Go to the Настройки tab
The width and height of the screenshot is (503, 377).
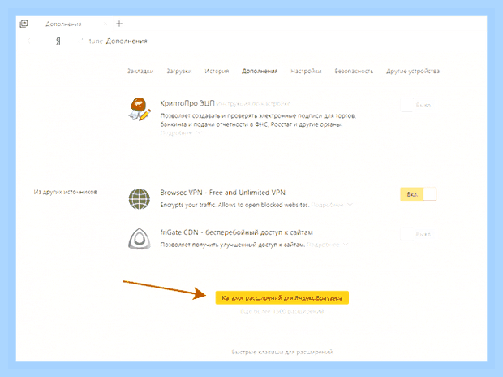(x=306, y=71)
